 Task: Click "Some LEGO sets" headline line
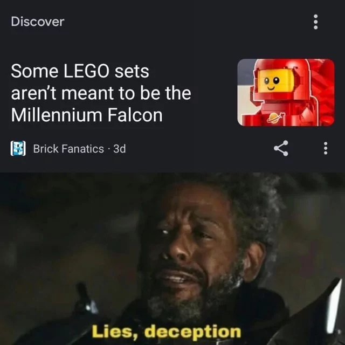[80, 71]
